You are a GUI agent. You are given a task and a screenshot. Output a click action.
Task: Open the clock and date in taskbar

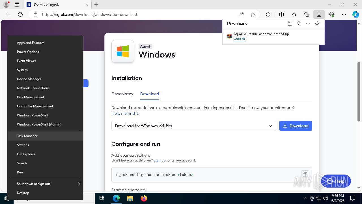coord(338,198)
